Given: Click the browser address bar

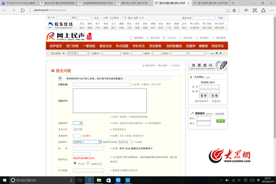Looking at the screenshot, I should [x=127, y=10].
